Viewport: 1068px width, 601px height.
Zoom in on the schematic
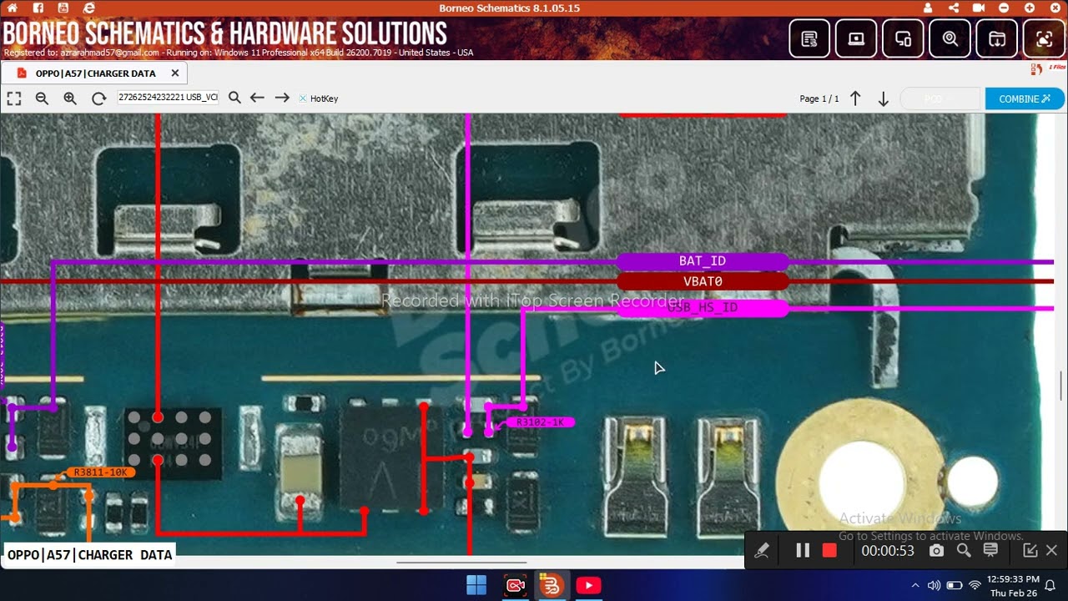70,98
